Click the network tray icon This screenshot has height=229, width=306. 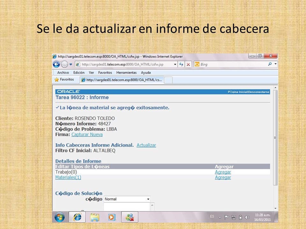pyautogui.click(x=233, y=217)
